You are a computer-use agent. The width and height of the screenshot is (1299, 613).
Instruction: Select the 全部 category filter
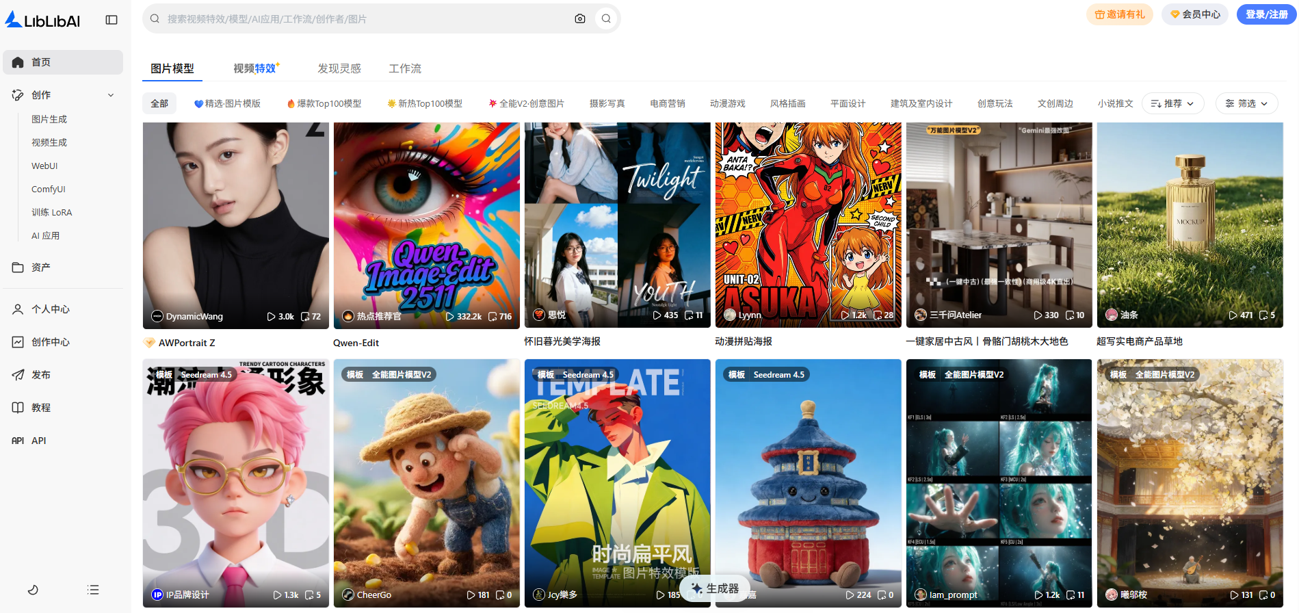(x=159, y=103)
